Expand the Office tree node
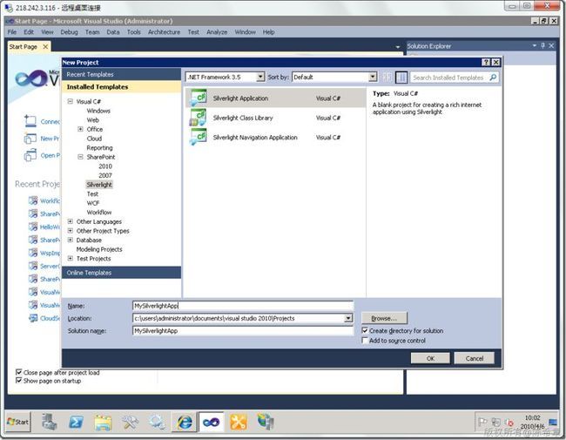Viewport: 566px width, 440px height. [x=80, y=129]
